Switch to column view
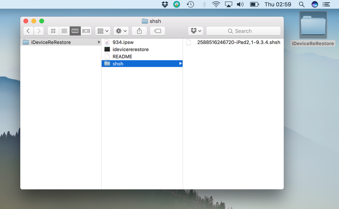 75,31
